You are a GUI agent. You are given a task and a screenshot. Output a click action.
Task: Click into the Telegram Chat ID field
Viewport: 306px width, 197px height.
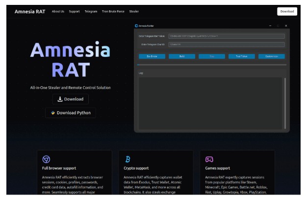point(226,45)
